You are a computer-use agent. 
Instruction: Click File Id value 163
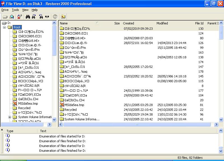(201, 52)
